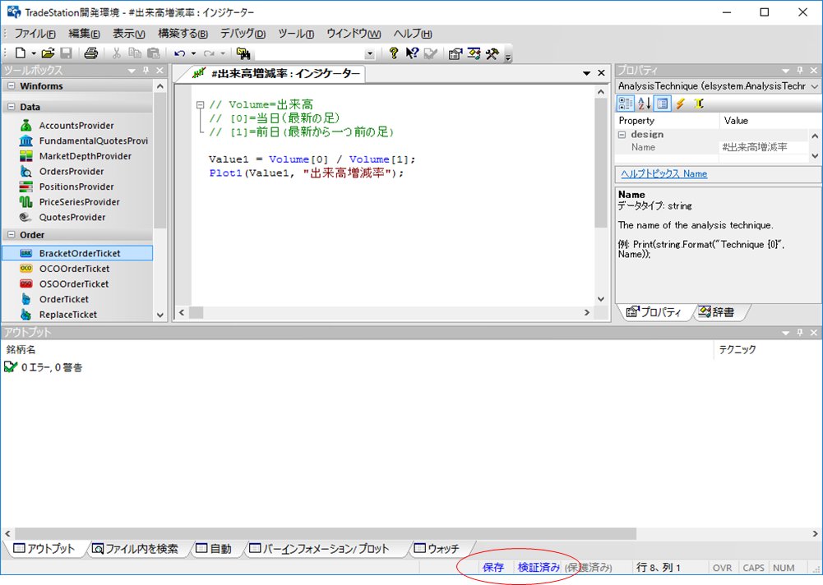Open the editor tab list dropdown arrow

[x=587, y=73]
